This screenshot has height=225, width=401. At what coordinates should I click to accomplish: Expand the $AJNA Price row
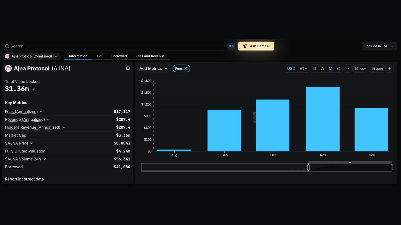pos(32,143)
